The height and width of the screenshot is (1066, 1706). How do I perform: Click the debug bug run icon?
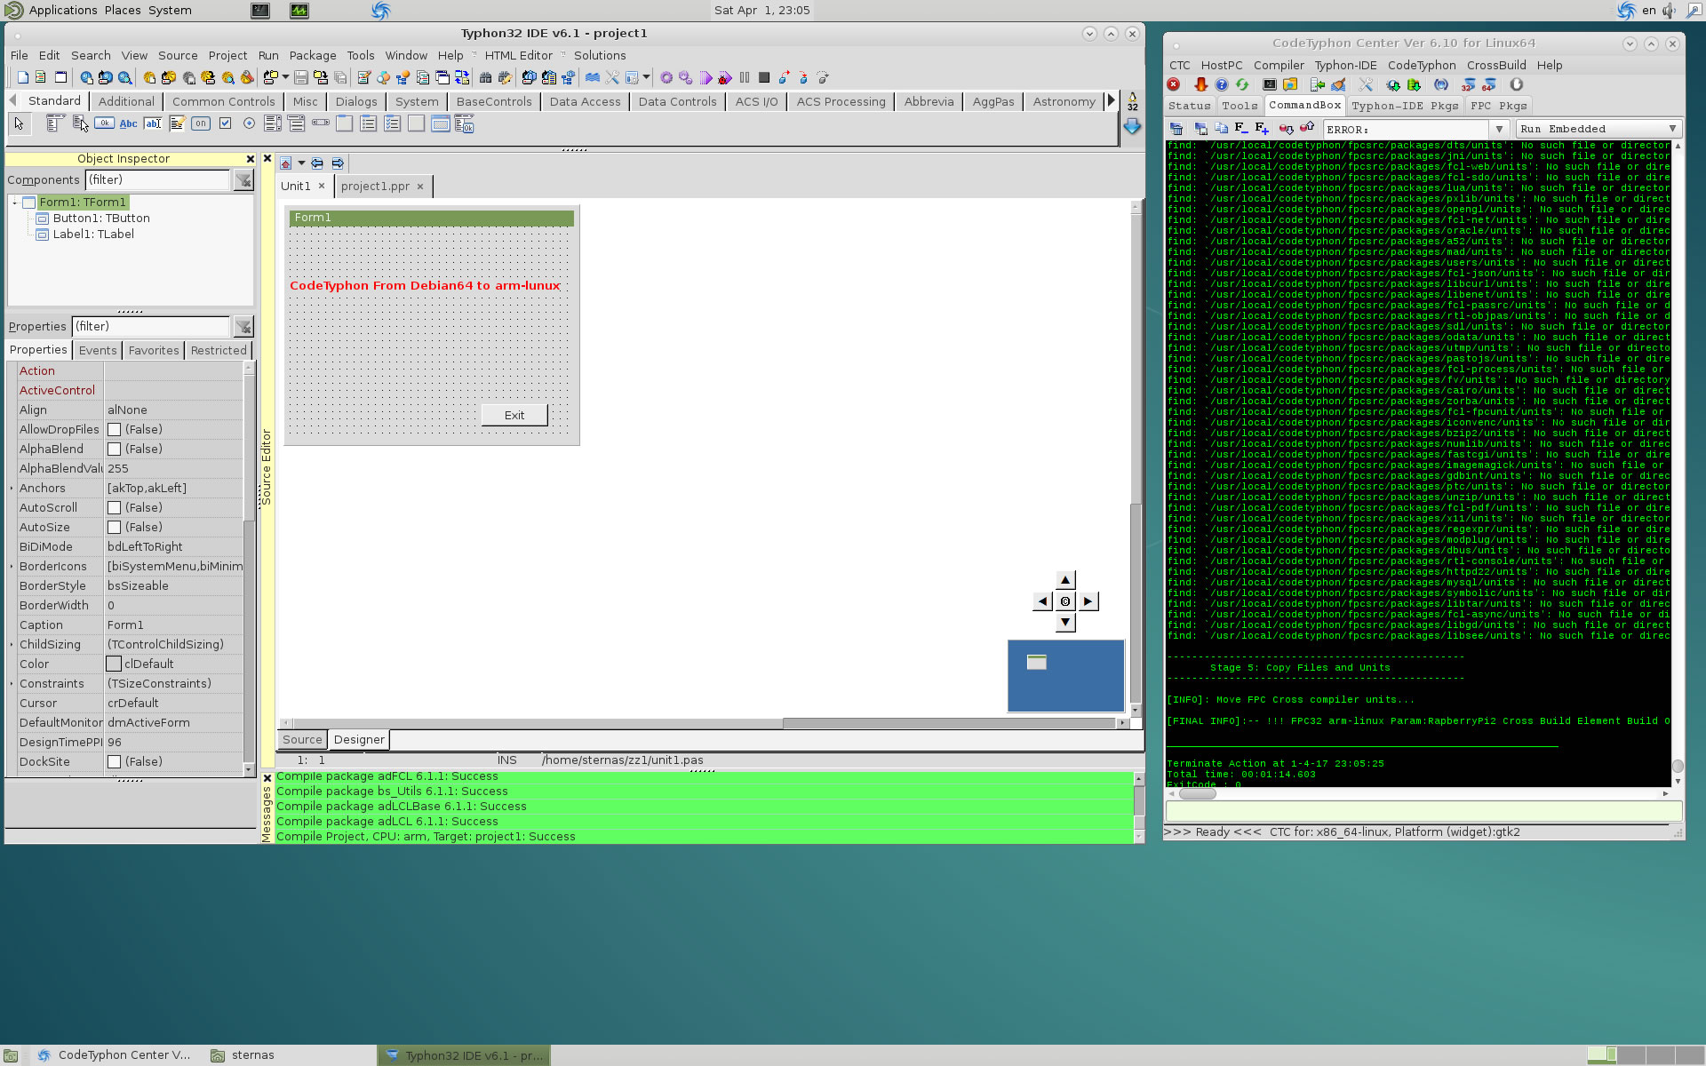pos(725,78)
